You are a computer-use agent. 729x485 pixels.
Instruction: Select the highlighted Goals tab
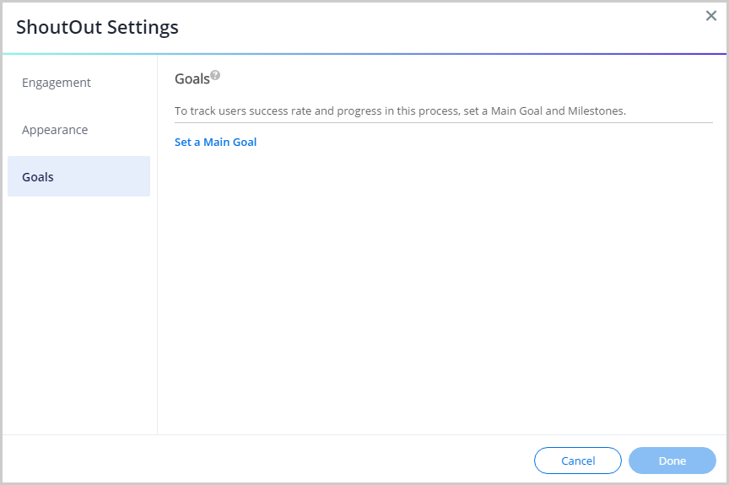coord(78,177)
